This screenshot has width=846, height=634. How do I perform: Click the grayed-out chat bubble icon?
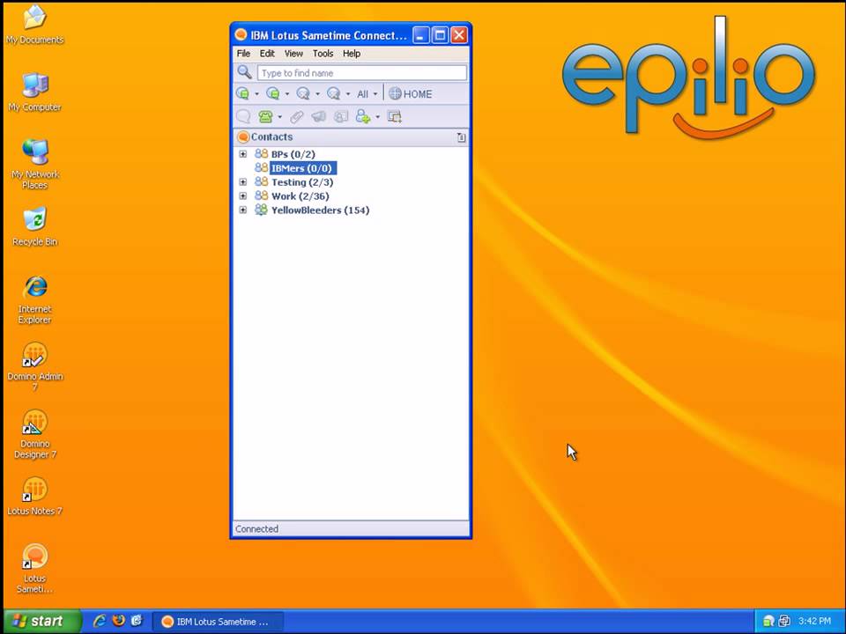(243, 116)
